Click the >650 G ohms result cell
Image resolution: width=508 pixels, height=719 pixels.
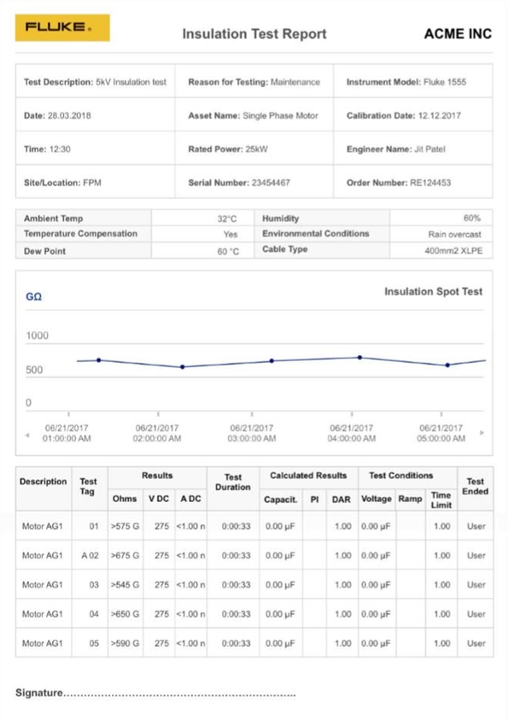coord(126,614)
